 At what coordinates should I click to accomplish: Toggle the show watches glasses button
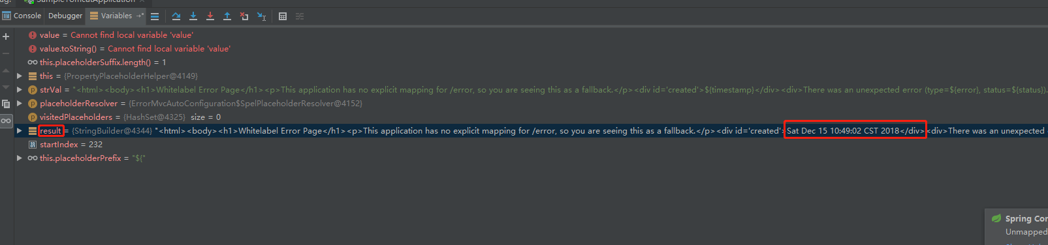(x=6, y=121)
